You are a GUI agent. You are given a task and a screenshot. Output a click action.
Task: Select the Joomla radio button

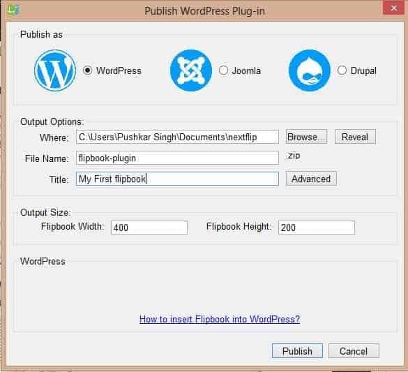[x=223, y=70]
